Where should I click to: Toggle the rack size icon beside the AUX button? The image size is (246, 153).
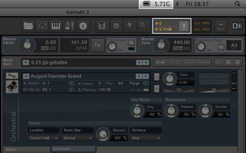click(x=237, y=63)
